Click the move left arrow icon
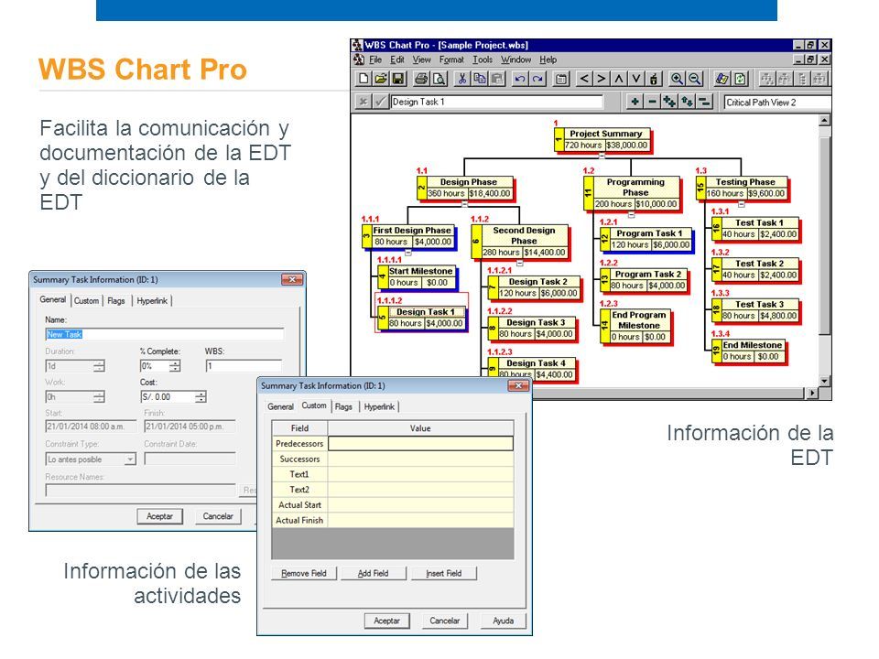Image resolution: width=879 pixels, height=659 pixels. (584, 79)
